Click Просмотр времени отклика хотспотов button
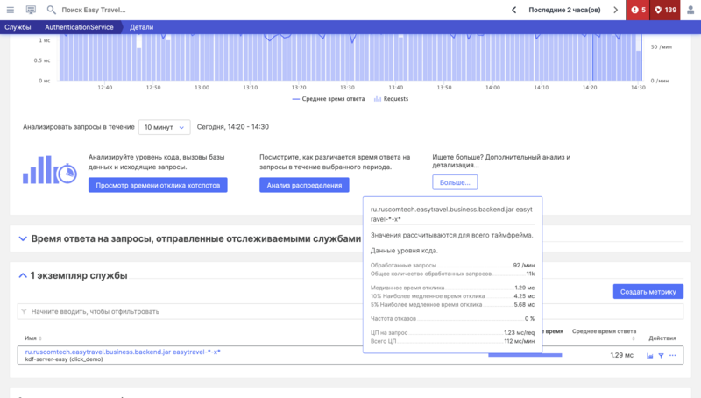Viewport: 701px width, 398px height. [158, 185]
